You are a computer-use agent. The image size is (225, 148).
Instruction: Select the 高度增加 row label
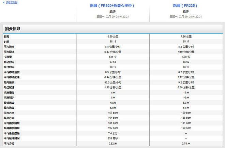click(9, 93)
